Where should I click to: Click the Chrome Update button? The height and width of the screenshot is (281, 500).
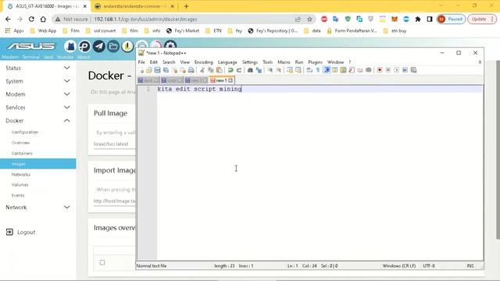click(x=482, y=19)
